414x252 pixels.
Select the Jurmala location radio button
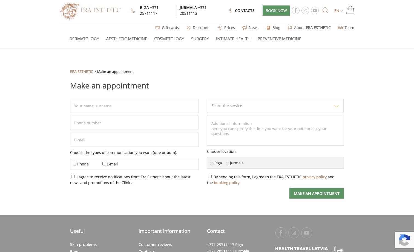pos(227,164)
